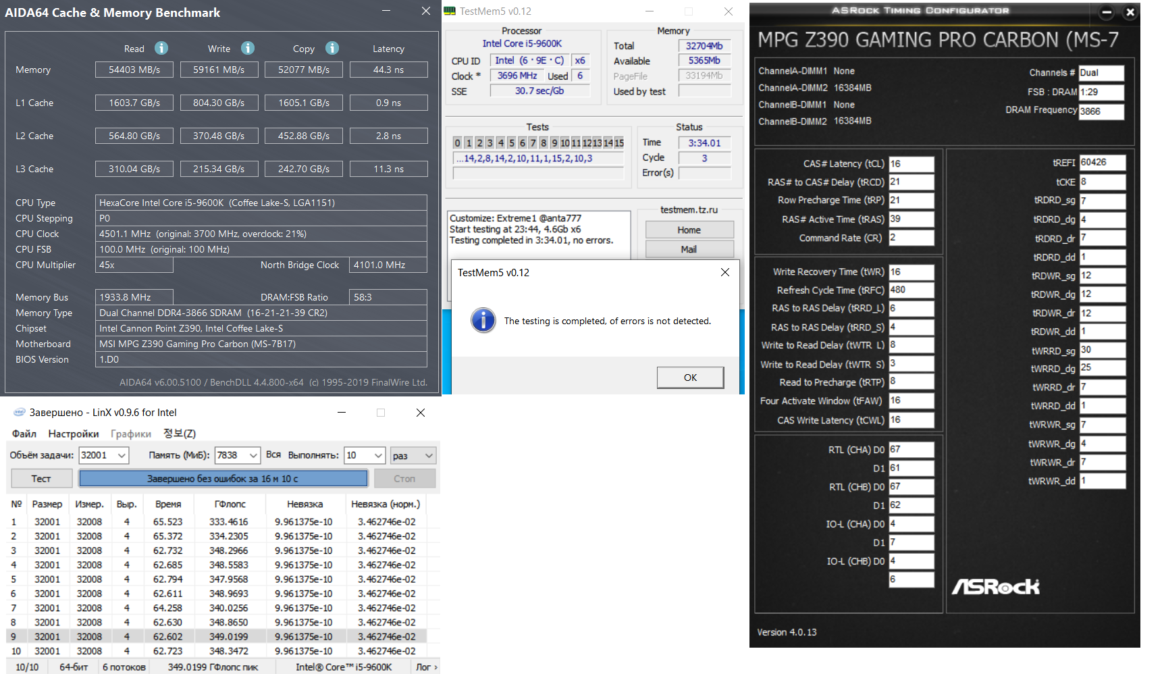Click the tWRRD_sg field showing 30

point(1103,350)
